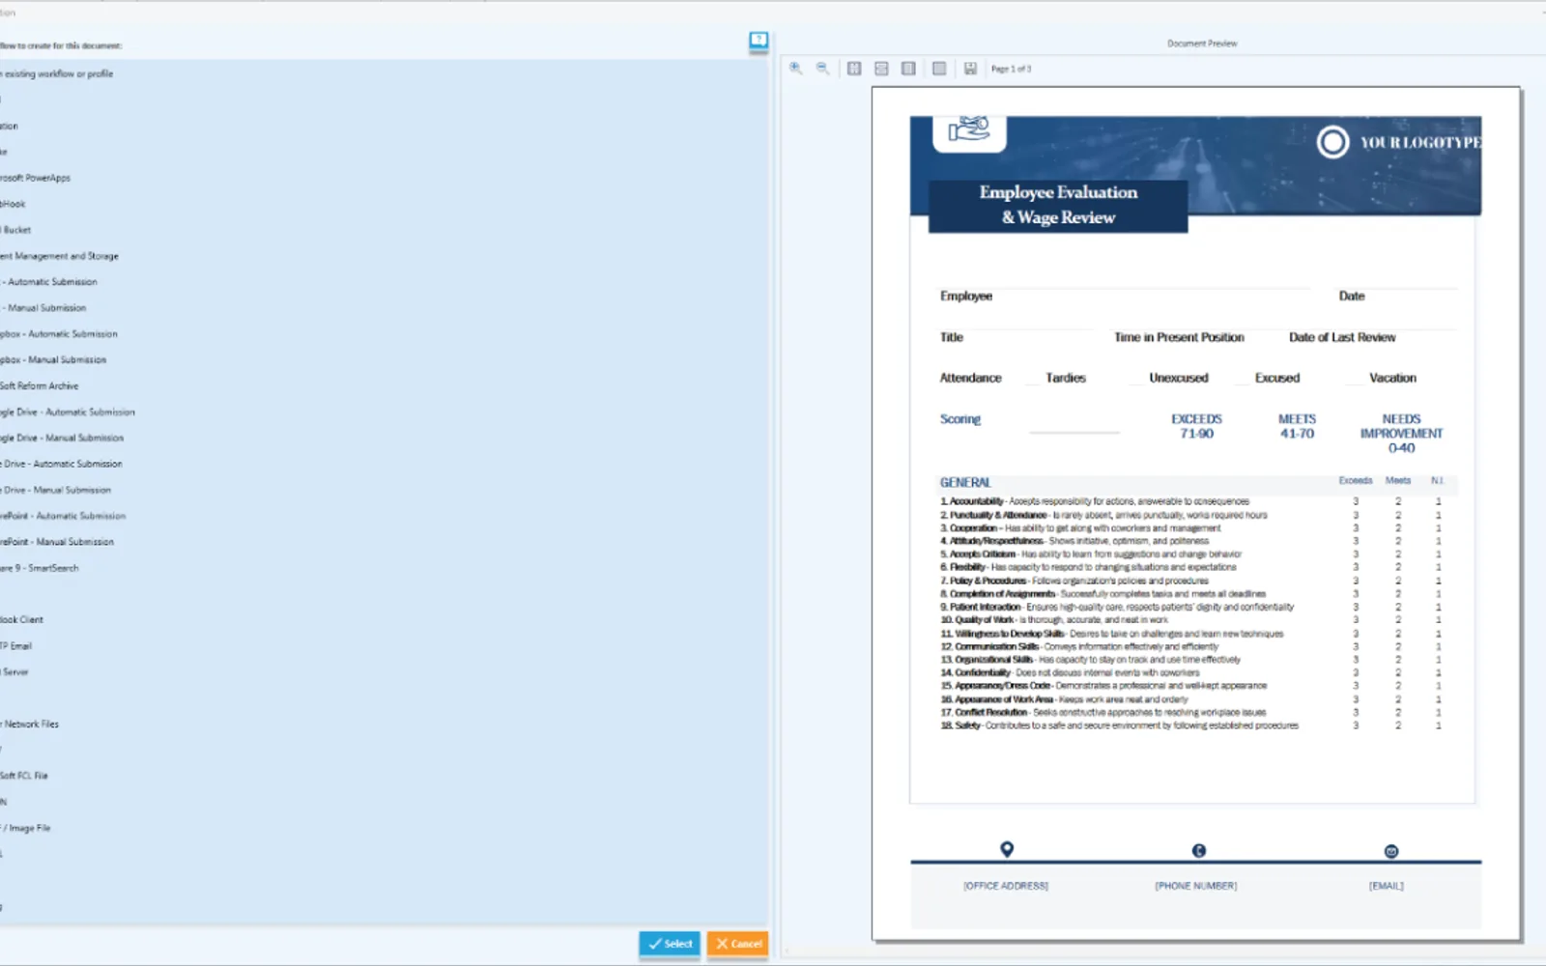The width and height of the screenshot is (1546, 966).
Task: Click the GENERAL section heading in preview
Action: coord(965,483)
